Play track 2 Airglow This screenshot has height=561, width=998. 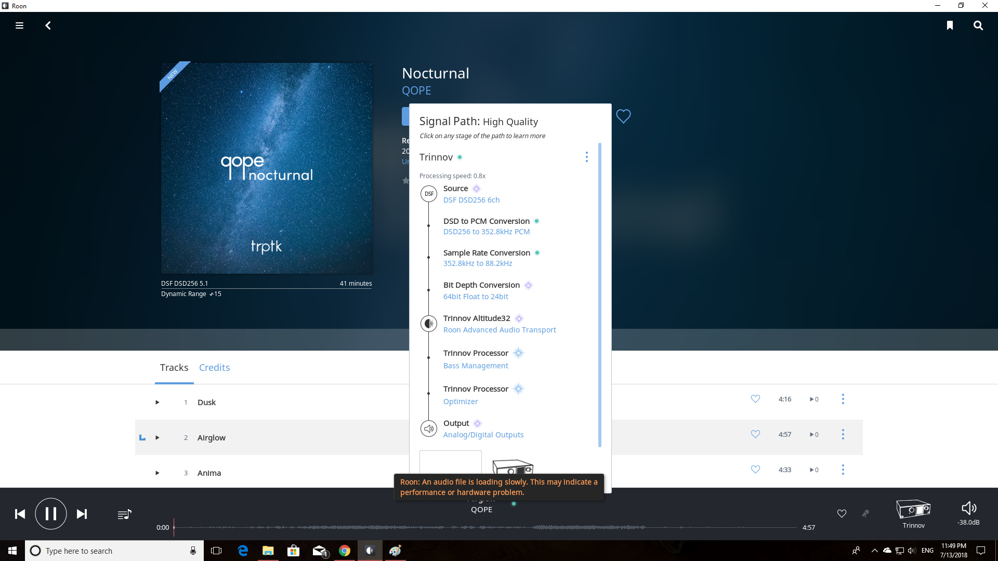coord(157,437)
